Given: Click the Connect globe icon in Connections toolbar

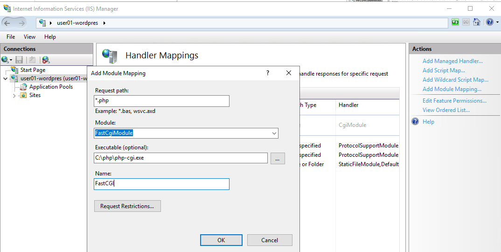Looking at the screenshot, I should (5, 59).
